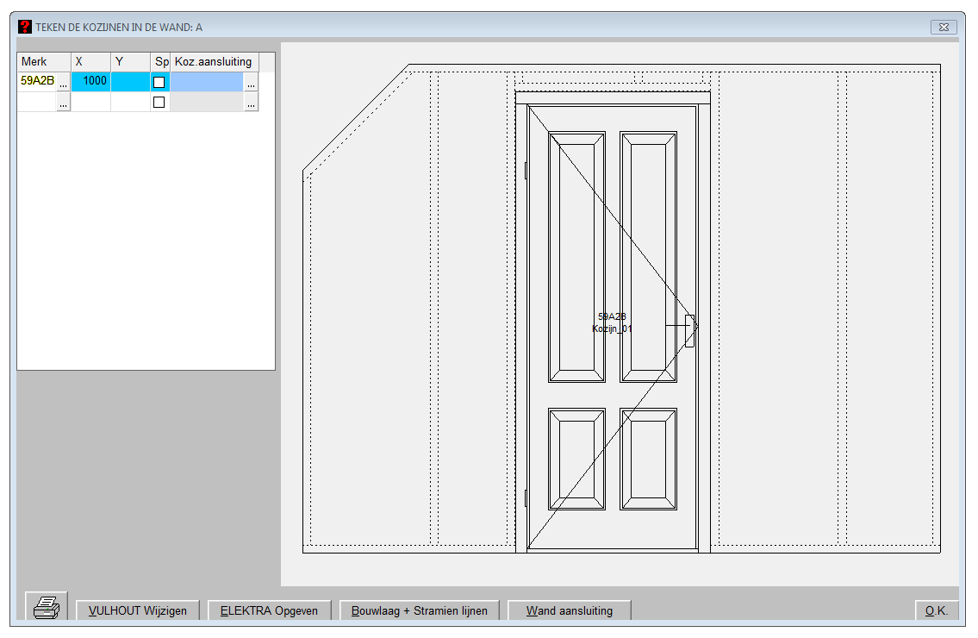Click the red question mark title icon
The height and width of the screenshot is (638, 978).
point(25,27)
